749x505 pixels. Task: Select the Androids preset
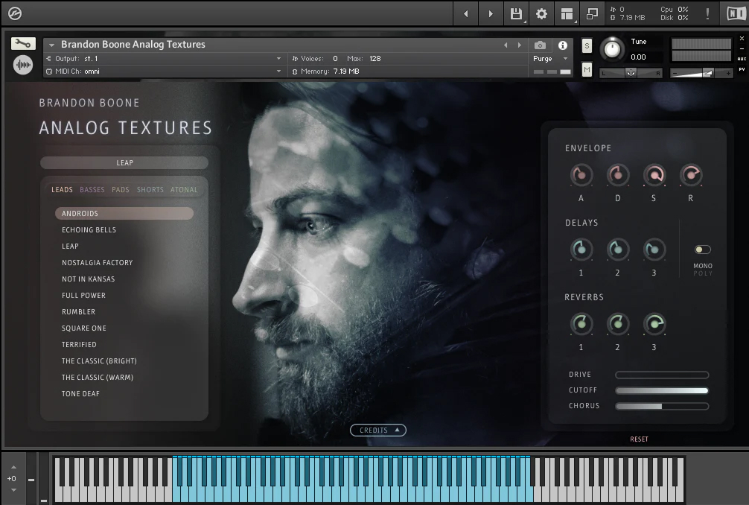tap(124, 213)
